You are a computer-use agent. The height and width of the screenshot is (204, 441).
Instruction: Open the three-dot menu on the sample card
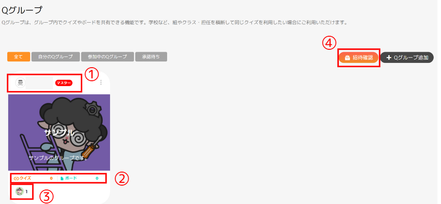(101, 83)
